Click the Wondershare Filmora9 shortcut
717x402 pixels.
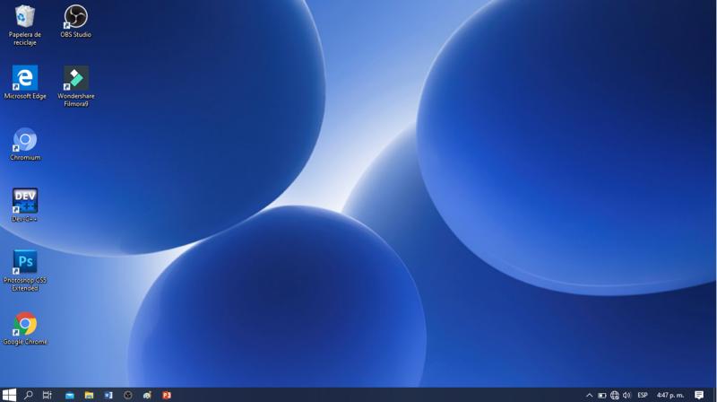[x=76, y=78]
